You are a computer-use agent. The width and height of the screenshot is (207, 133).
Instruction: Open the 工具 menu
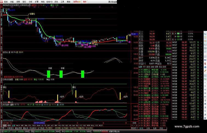62,2
